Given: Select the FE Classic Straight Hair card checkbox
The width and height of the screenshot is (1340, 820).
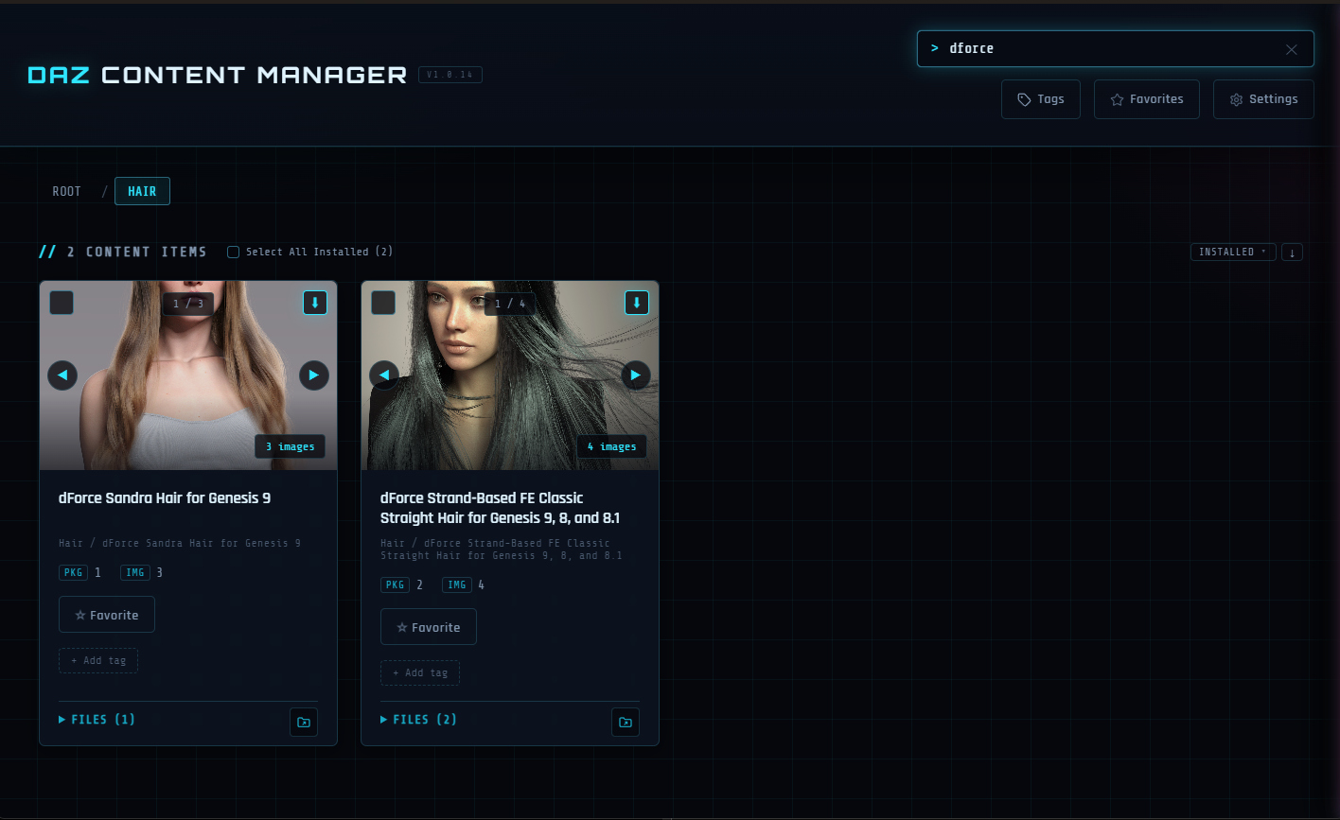Looking at the screenshot, I should coord(383,303).
